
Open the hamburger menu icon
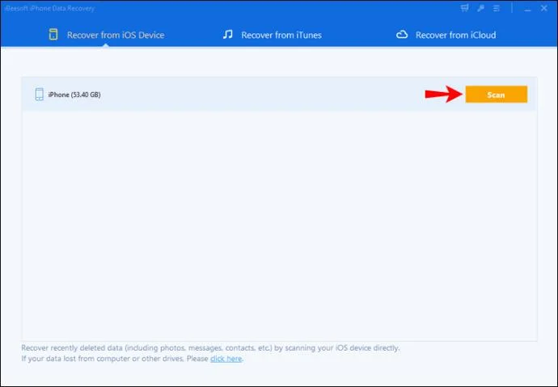click(497, 8)
